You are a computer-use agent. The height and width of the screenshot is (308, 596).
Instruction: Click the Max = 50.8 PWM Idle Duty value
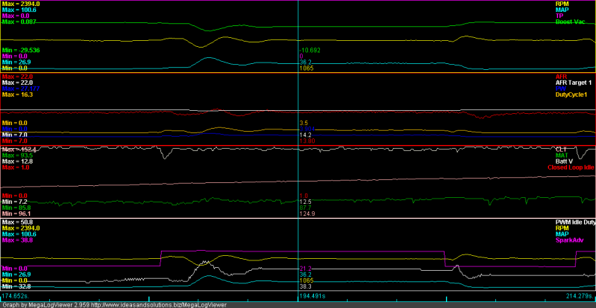pos(18,222)
